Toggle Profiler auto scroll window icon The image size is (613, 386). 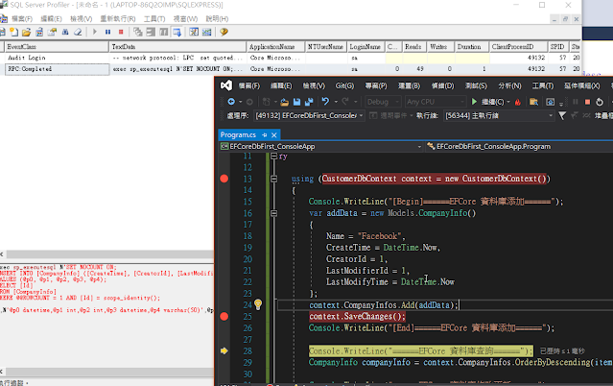click(177, 32)
